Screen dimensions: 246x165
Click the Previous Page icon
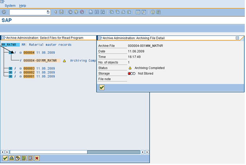click(117, 12)
